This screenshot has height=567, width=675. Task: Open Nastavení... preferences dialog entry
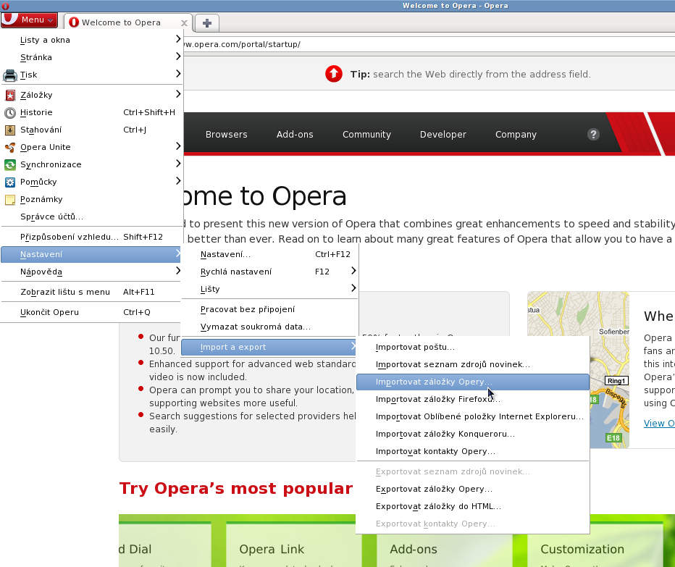(x=270, y=254)
